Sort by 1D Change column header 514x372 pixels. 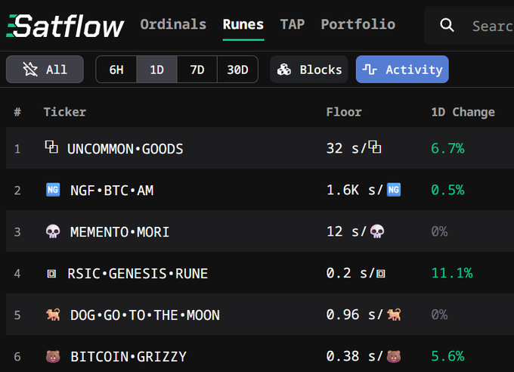463,112
